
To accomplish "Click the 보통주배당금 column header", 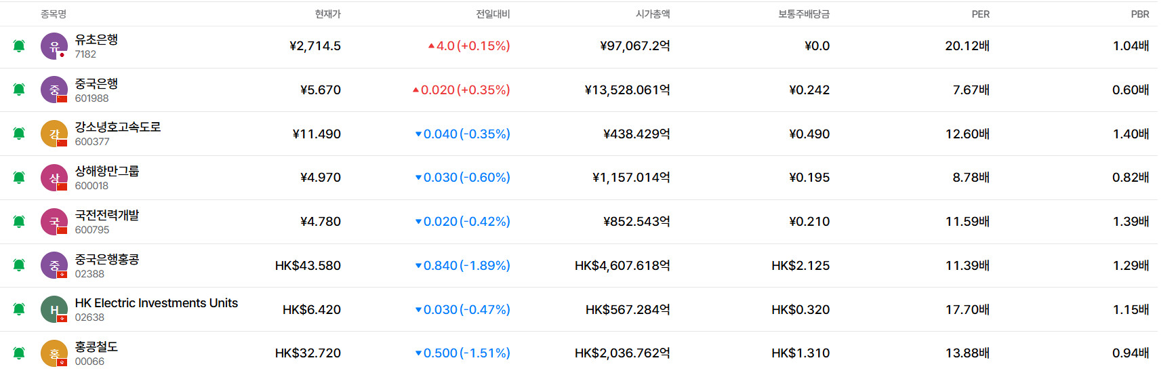I will coord(803,14).
